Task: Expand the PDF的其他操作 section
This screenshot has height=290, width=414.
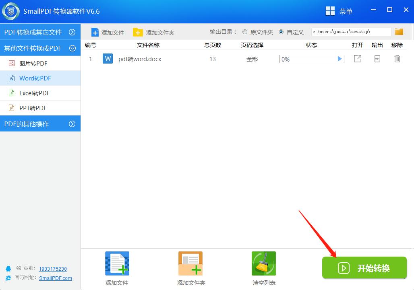Action: 73,123
